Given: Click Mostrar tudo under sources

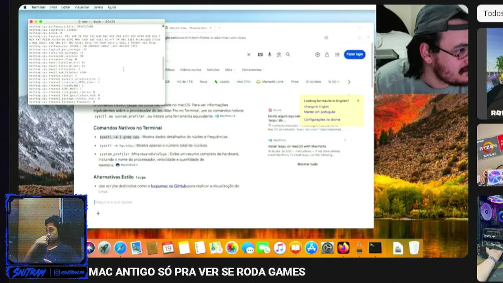Looking at the screenshot, I should (307, 164).
